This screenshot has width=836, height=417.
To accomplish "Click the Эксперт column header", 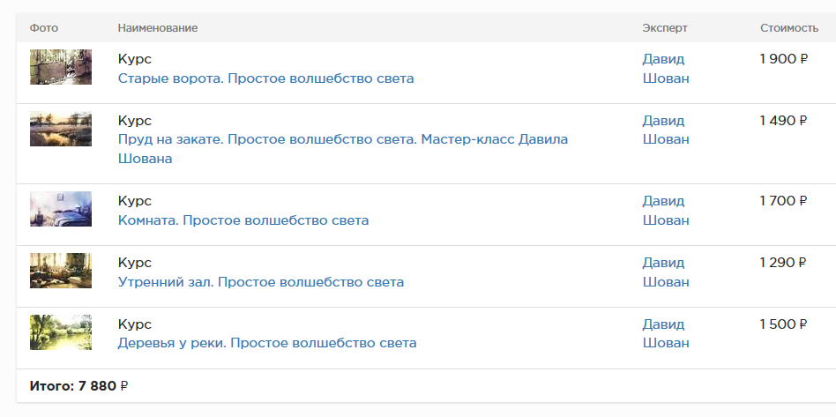I will point(664,28).
